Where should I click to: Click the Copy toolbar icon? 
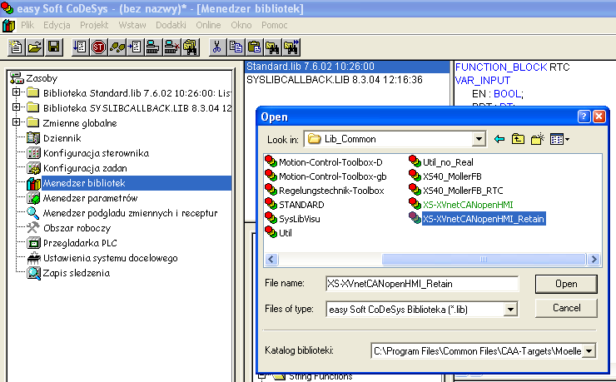236,47
